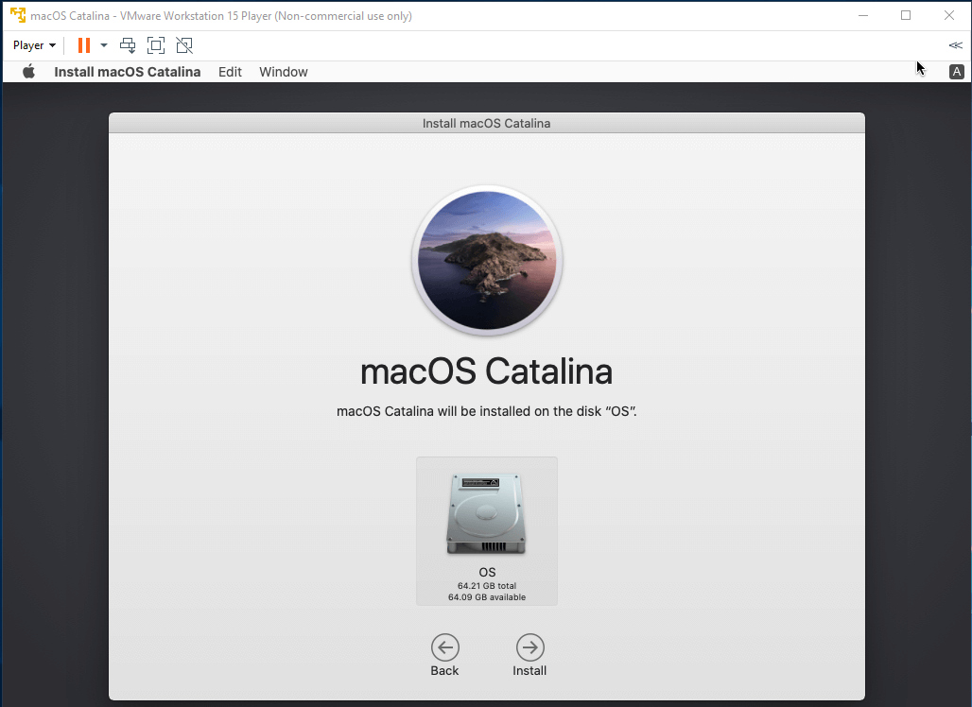The width and height of the screenshot is (972, 707).
Task: Click the 'will be installed on the disk' message
Action: [x=487, y=411]
